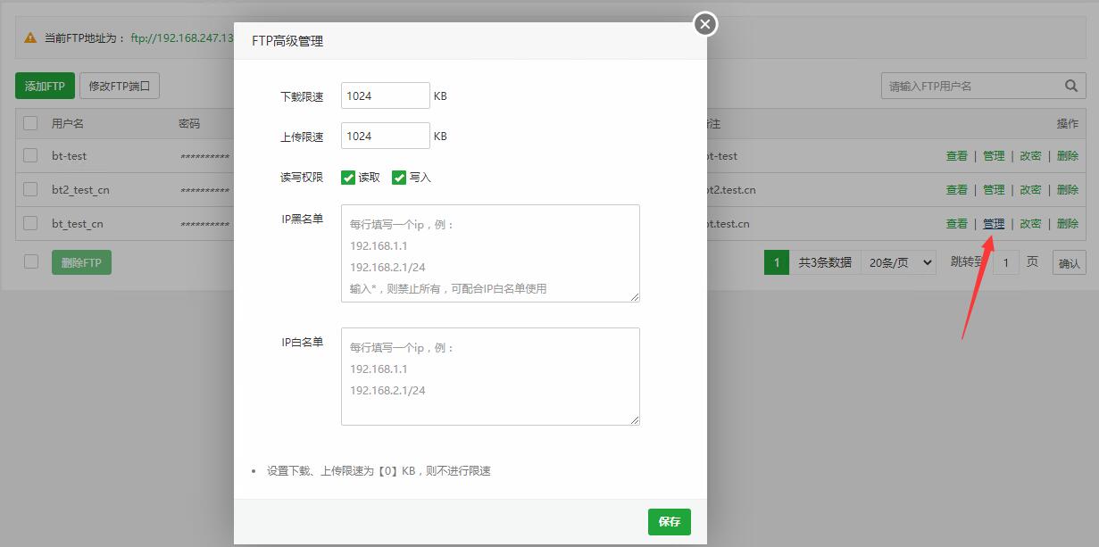Click 查看 for bt-test row
1099x547 pixels.
957,156
